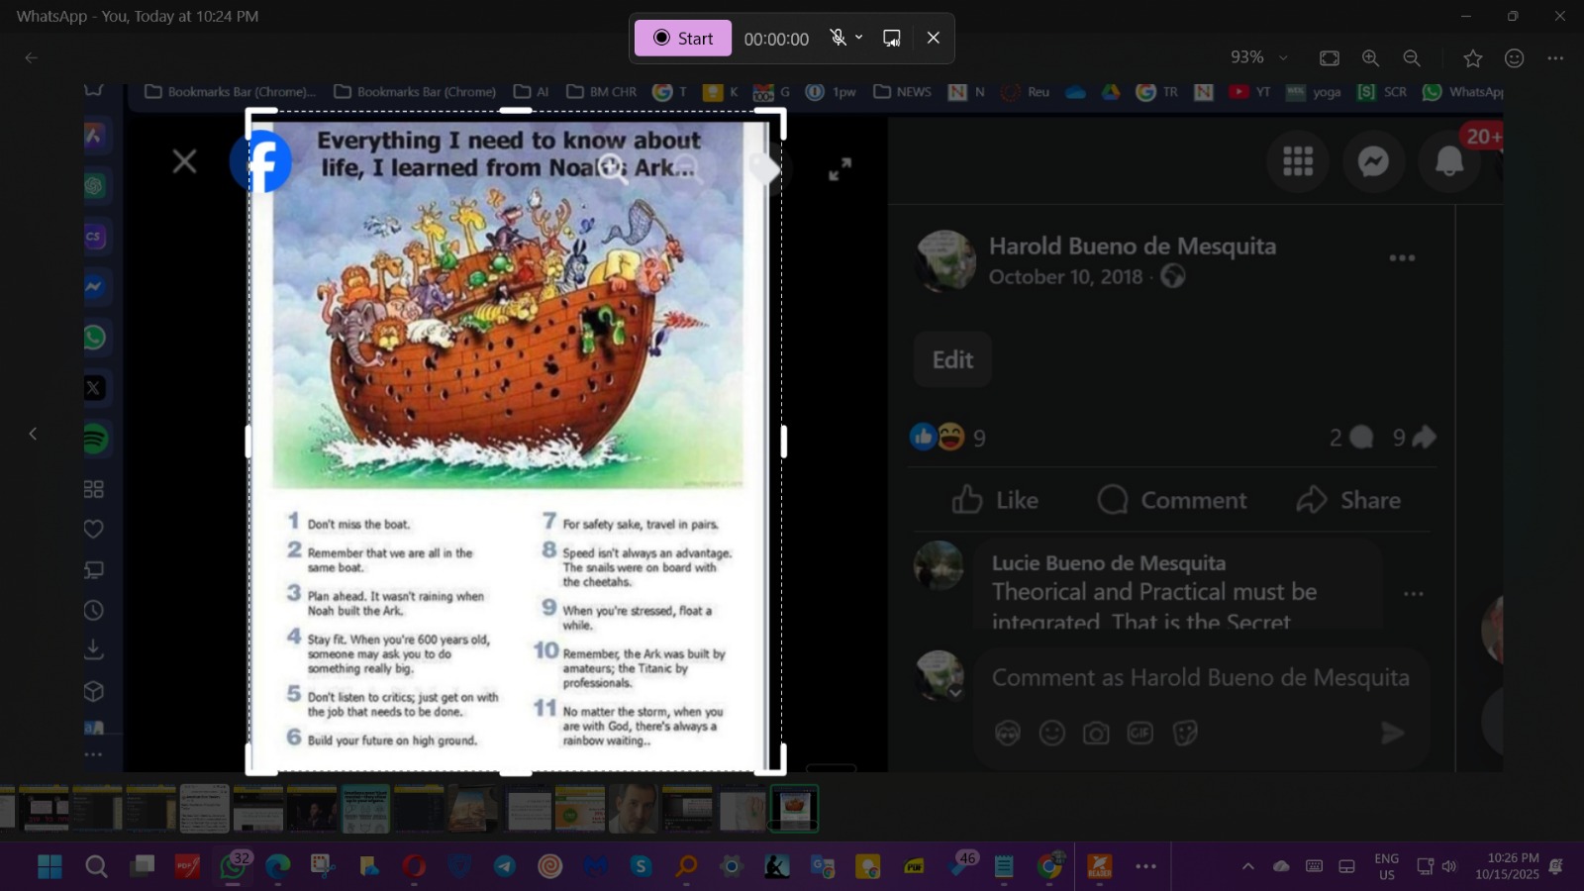Toggle the microphone mute icon
Viewport: 1584px width, 891px height.
click(x=838, y=38)
